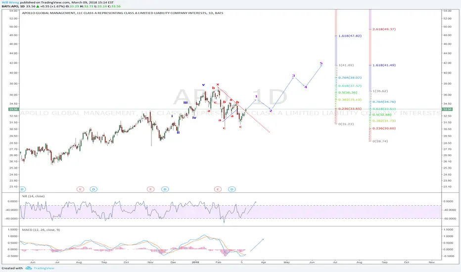Select Fibonacci label '0(31.23)'
Screen dimensions: 461x272
pos(346,124)
